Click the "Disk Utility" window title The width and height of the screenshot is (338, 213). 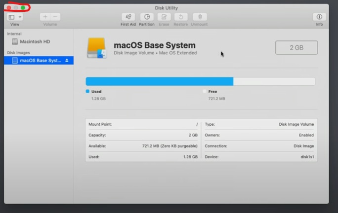(167, 8)
